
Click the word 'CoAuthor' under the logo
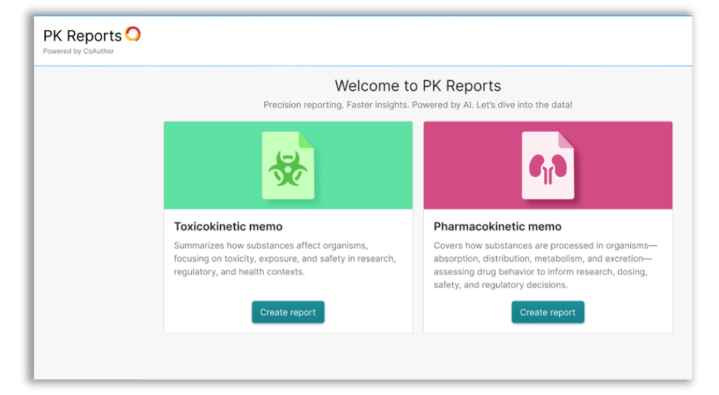tap(98, 51)
